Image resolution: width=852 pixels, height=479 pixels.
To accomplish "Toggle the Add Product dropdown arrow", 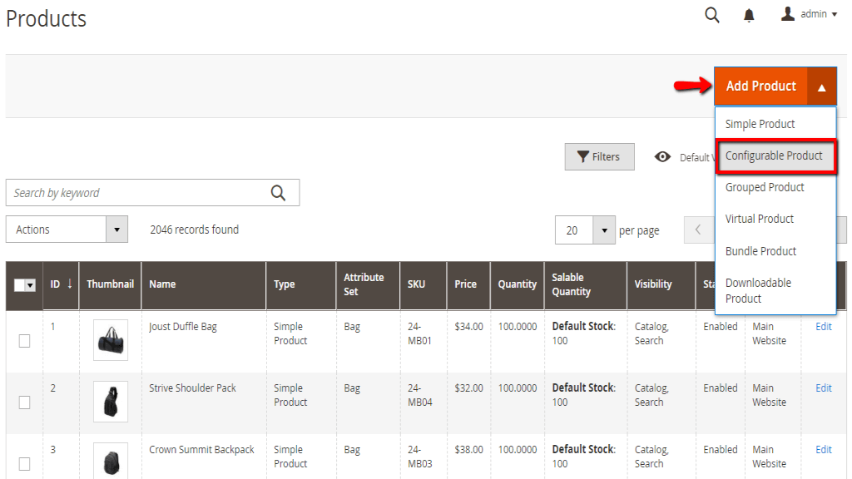I will pos(821,86).
